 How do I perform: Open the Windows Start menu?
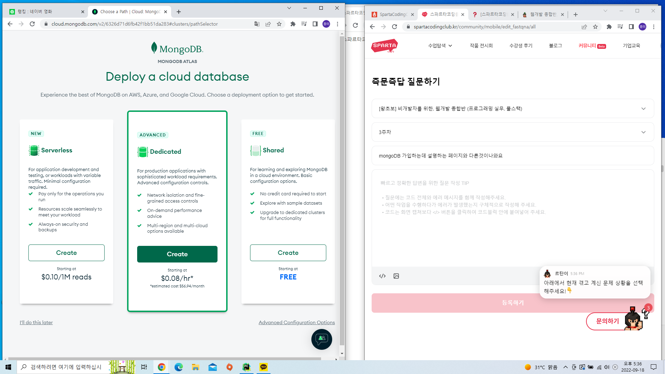pos(8,367)
